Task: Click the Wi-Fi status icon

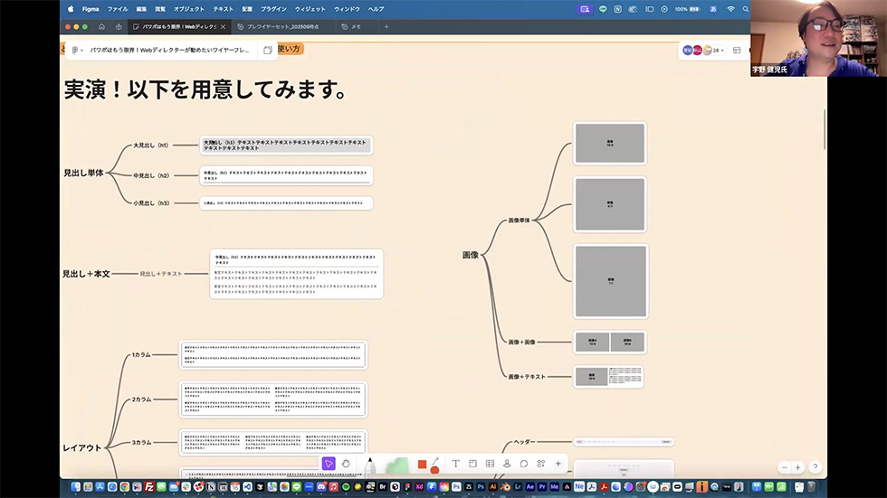Action: click(x=731, y=9)
